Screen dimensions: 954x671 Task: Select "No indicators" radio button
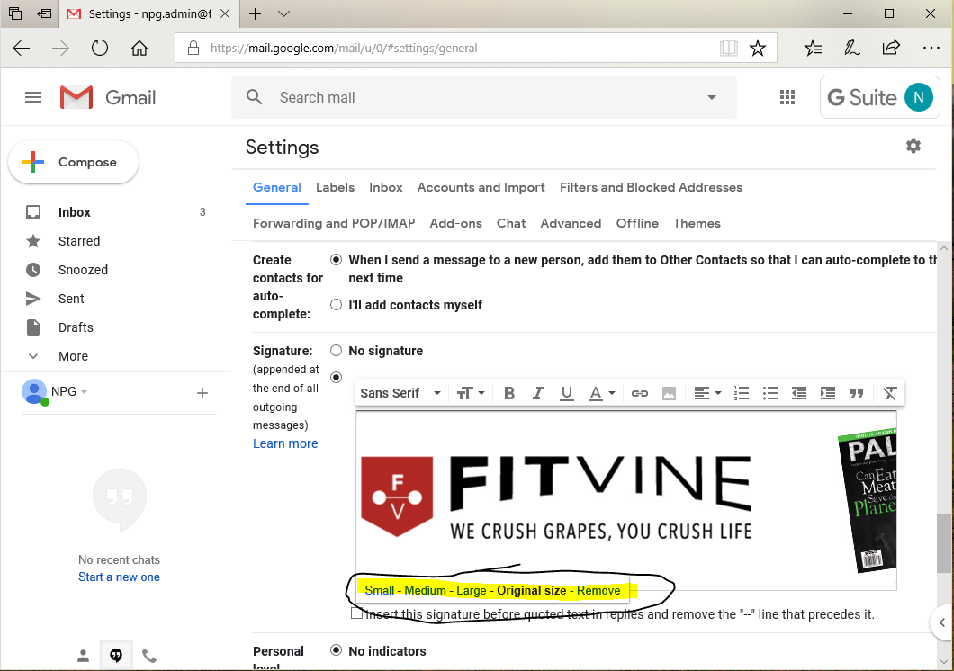pos(336,650)
